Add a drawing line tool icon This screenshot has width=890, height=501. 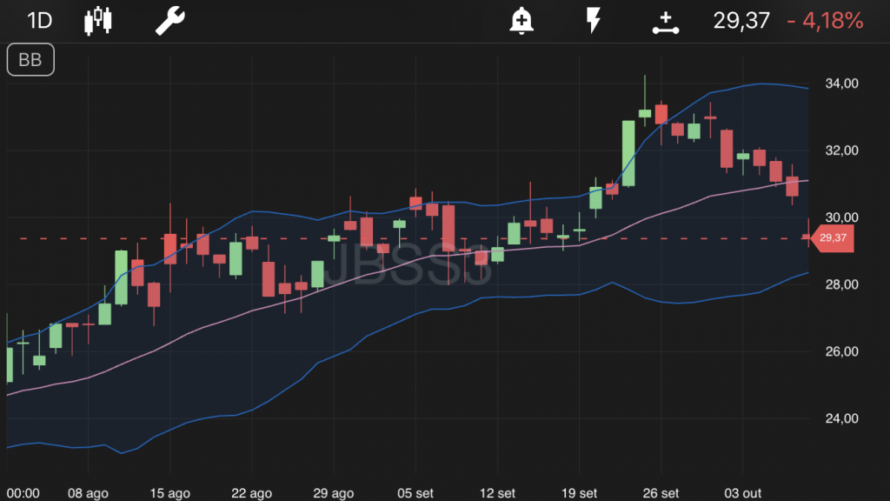665,23
